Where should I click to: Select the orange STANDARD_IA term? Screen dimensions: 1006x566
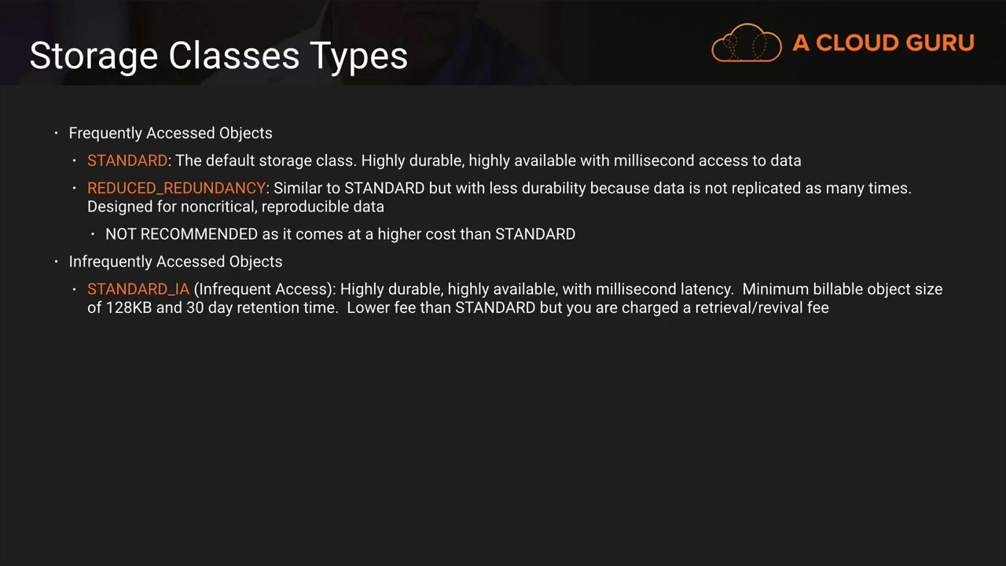click(138, 289)
